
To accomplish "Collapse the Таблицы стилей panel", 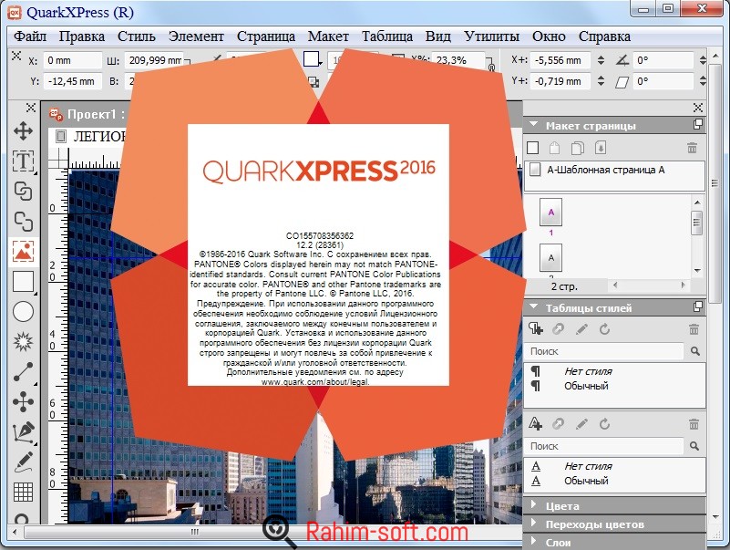I will tap(534, 307).
